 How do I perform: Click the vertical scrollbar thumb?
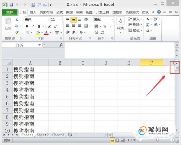[x=177, y=68]
